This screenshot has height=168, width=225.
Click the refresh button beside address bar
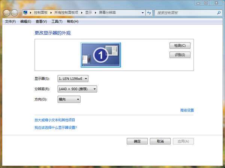(x=149, y=13)
